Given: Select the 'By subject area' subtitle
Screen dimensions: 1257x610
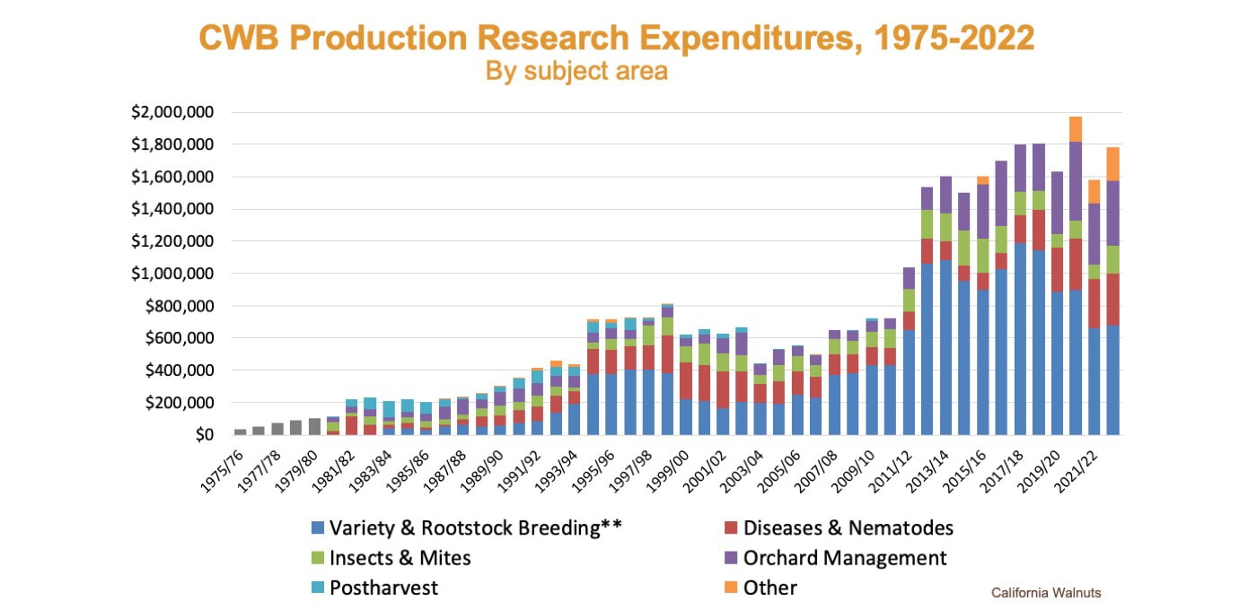Looking at the screenshot, I should coord(576,71).
